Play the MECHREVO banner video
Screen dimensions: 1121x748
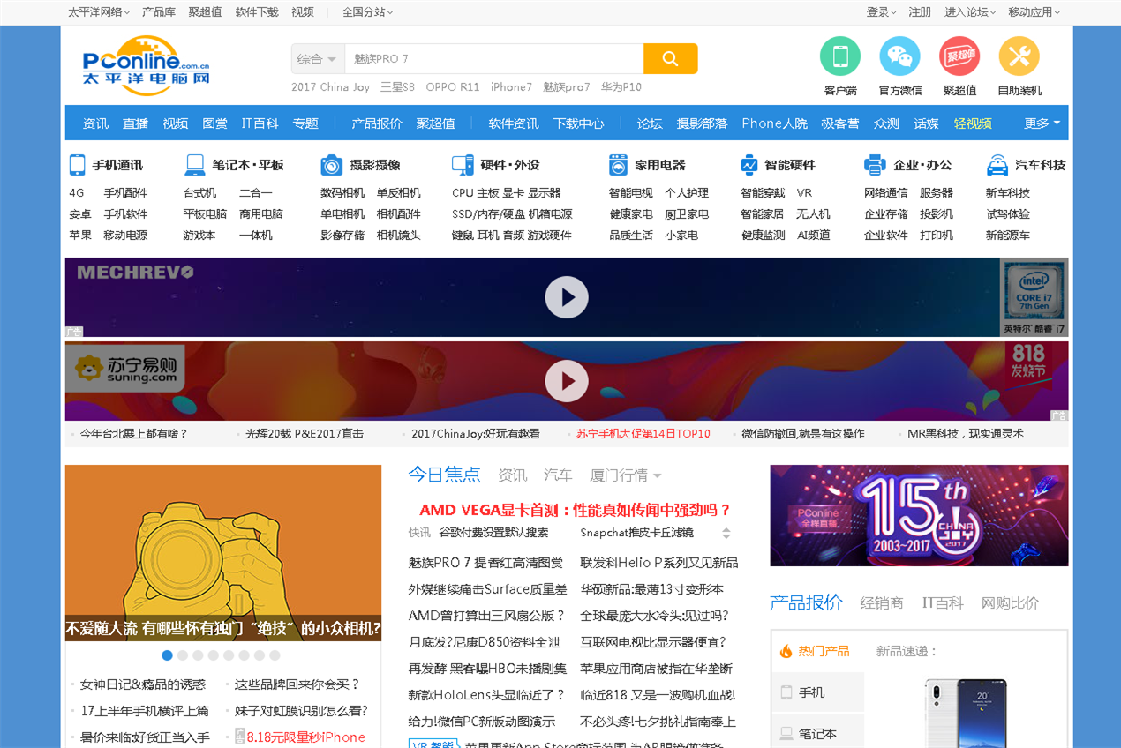point(567,297)
